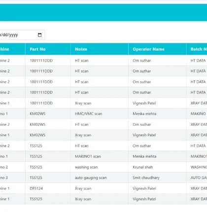Click "Xray scan" in the TSS125 row
Viewport: 207px width, 212px height.
(83, 199)
